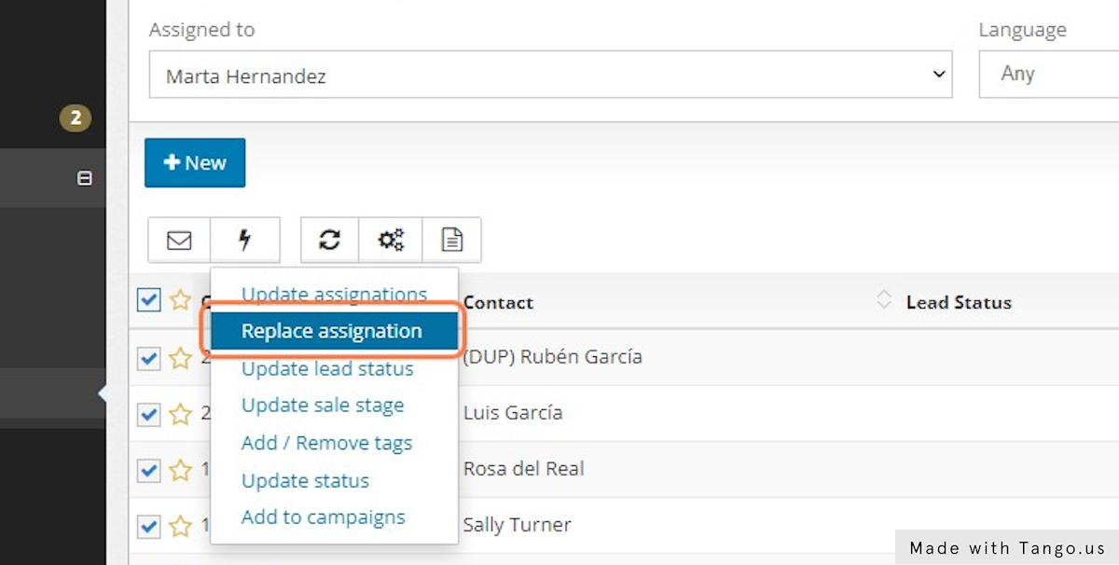
Task: Open the Made with Tango.us link
Action: coord(1005,547)
